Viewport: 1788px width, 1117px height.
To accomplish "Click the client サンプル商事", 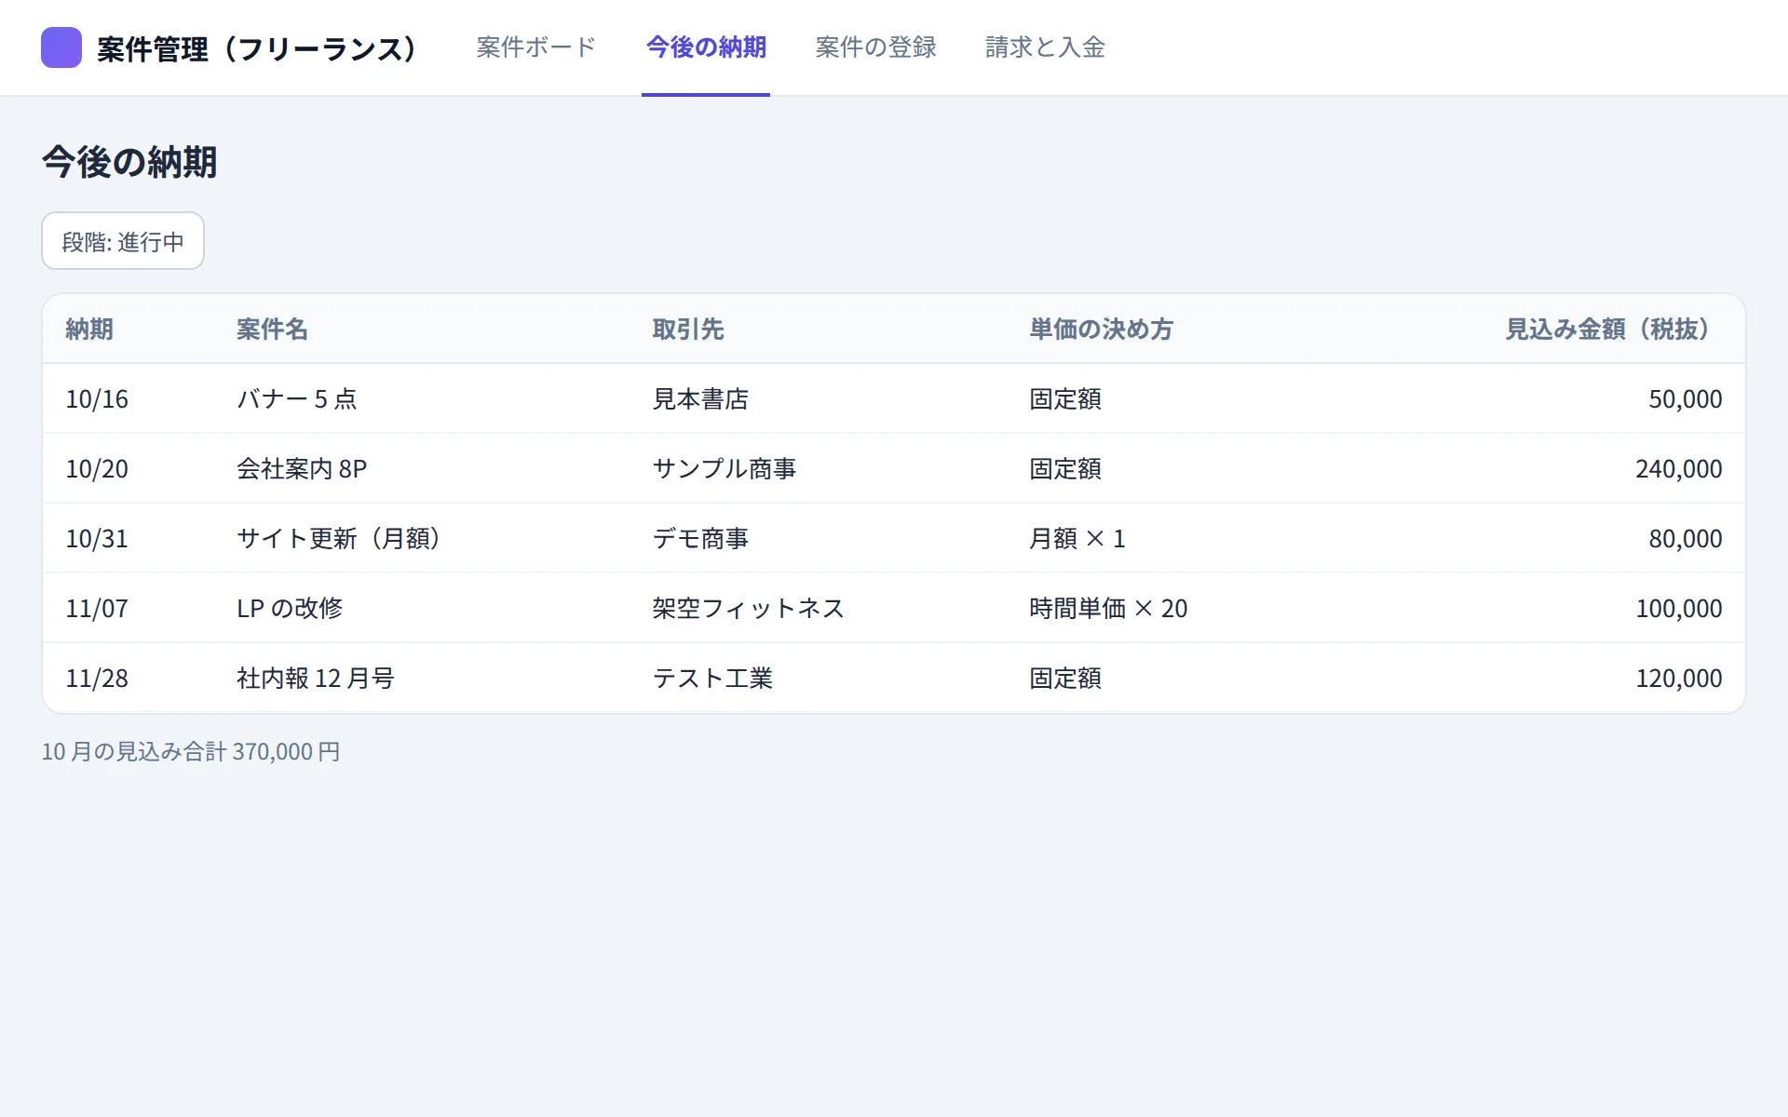I will coord(725,468).
